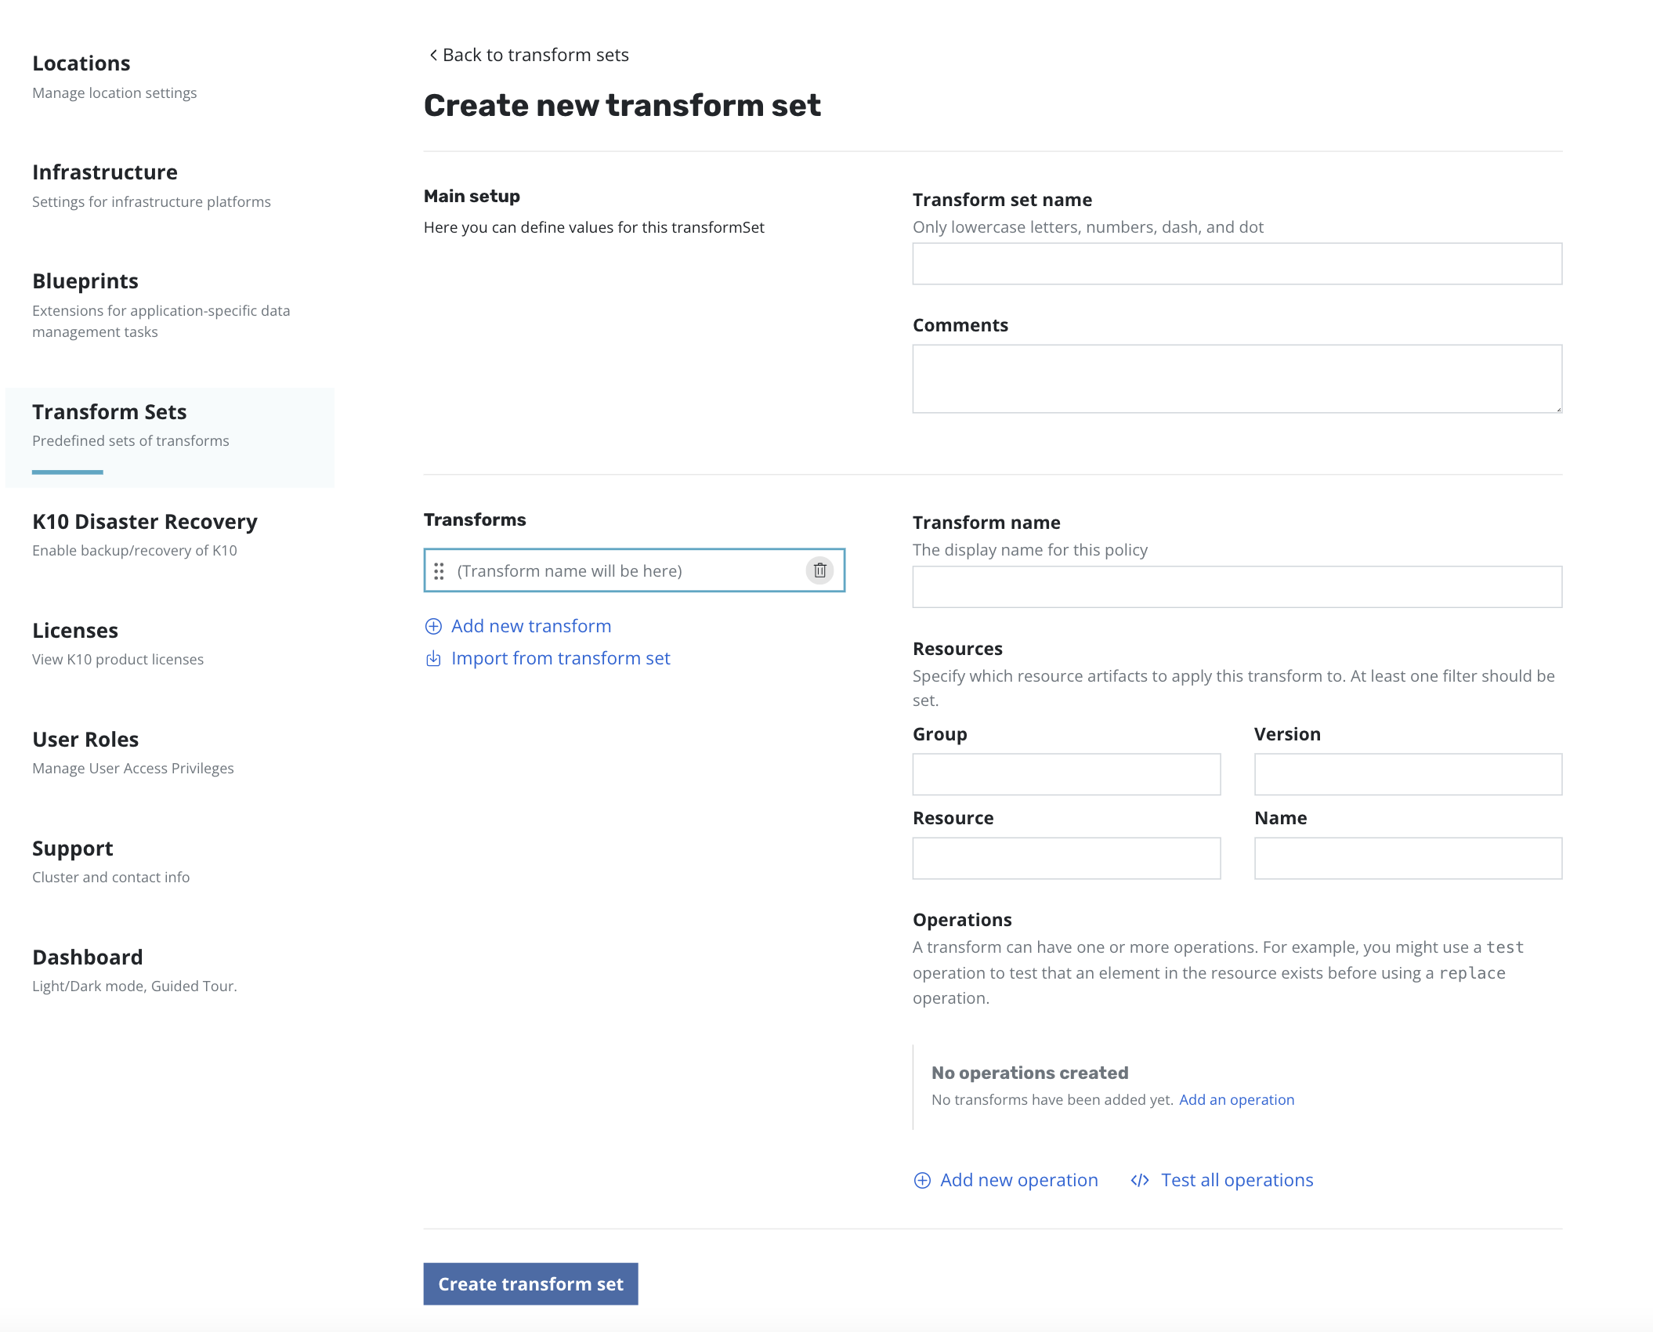The image size is (1653, 1332).
Task: Click the Version filter input
Action: [x=1407, y=774]
